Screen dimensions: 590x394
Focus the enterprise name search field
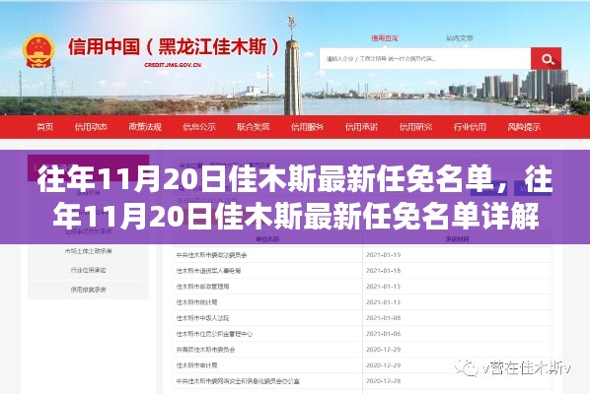[425, 59]
